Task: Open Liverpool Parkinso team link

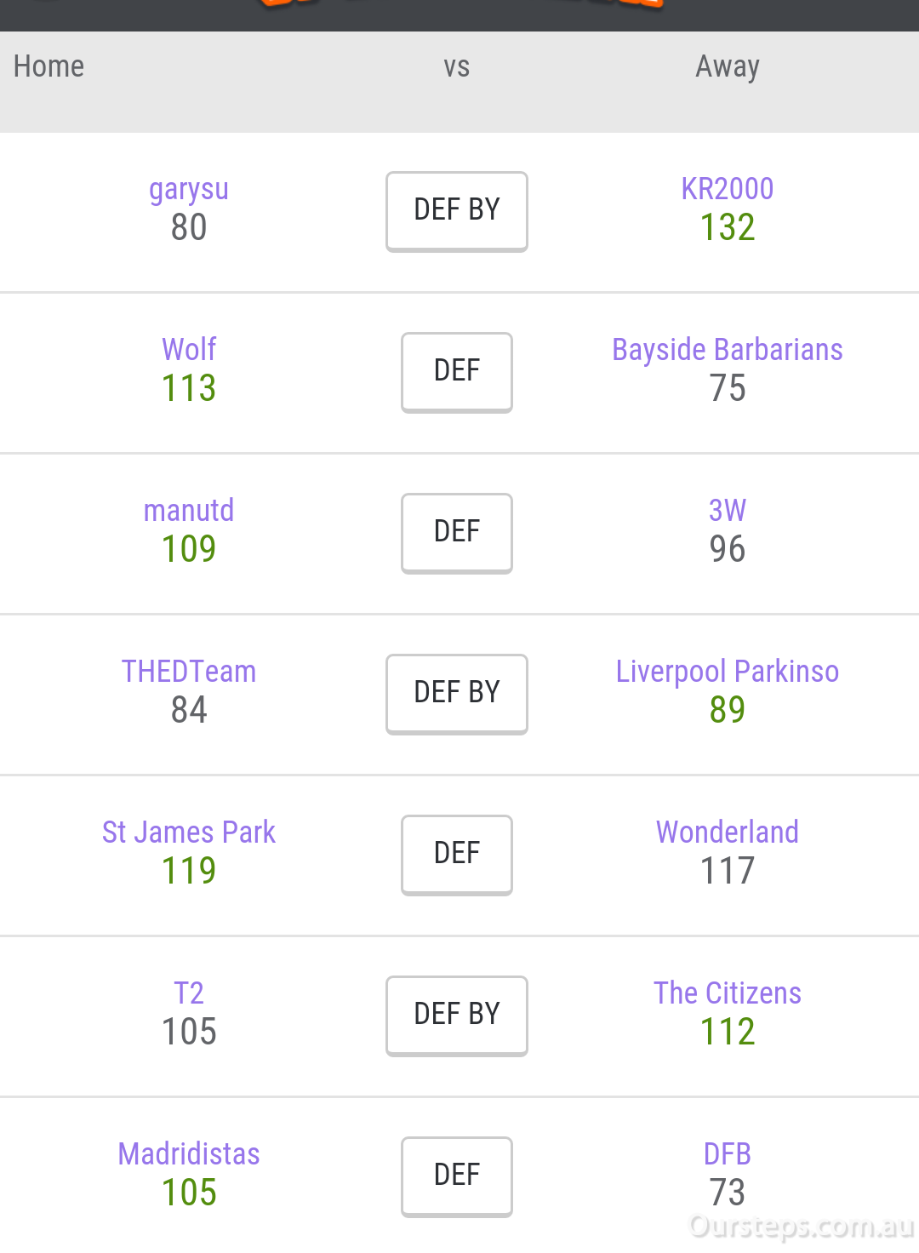Action: click(x=728, y=672)
